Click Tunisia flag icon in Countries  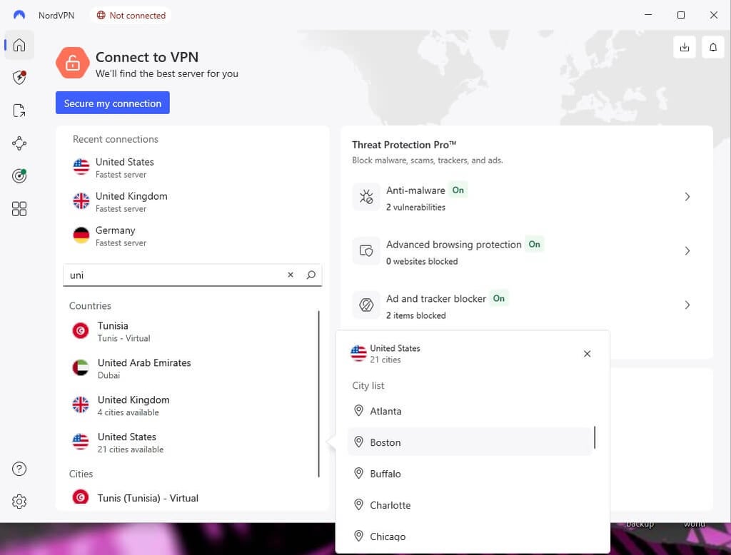click(x=81, y=331)
